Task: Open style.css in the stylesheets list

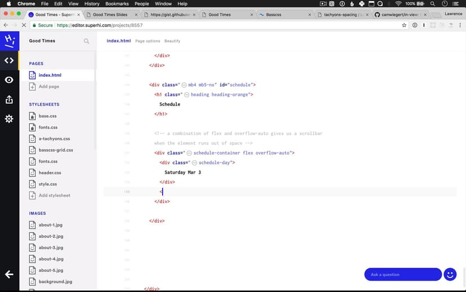Action: [x=47, y=184]
